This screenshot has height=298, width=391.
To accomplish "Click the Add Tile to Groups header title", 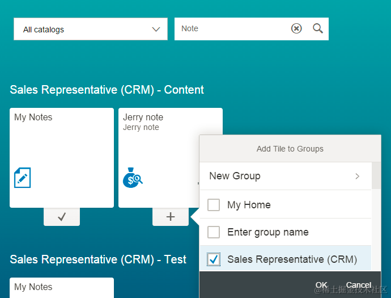I will pyautogui.click(x=290, y=149).
